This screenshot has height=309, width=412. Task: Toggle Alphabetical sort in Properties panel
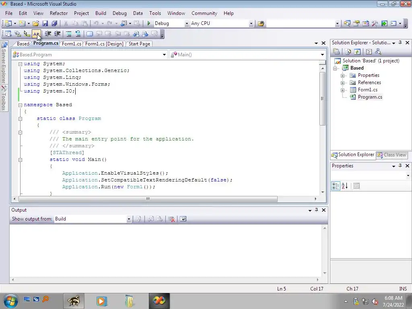345,186
